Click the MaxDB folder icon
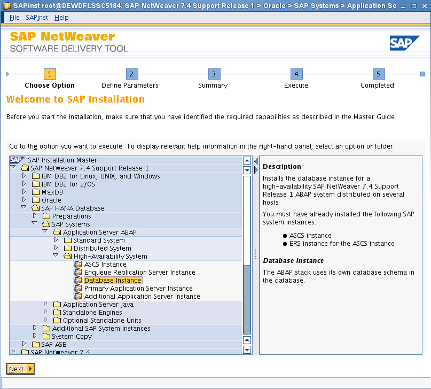The height and width of the screenshot is (389, 431). click(36, 192)
